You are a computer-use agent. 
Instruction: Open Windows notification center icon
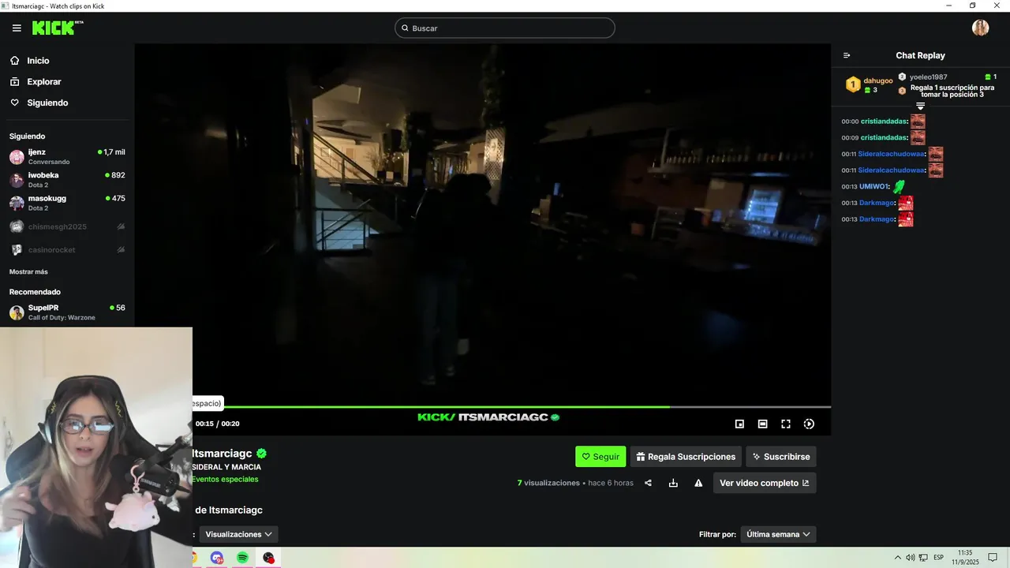(x=993, y=558)
